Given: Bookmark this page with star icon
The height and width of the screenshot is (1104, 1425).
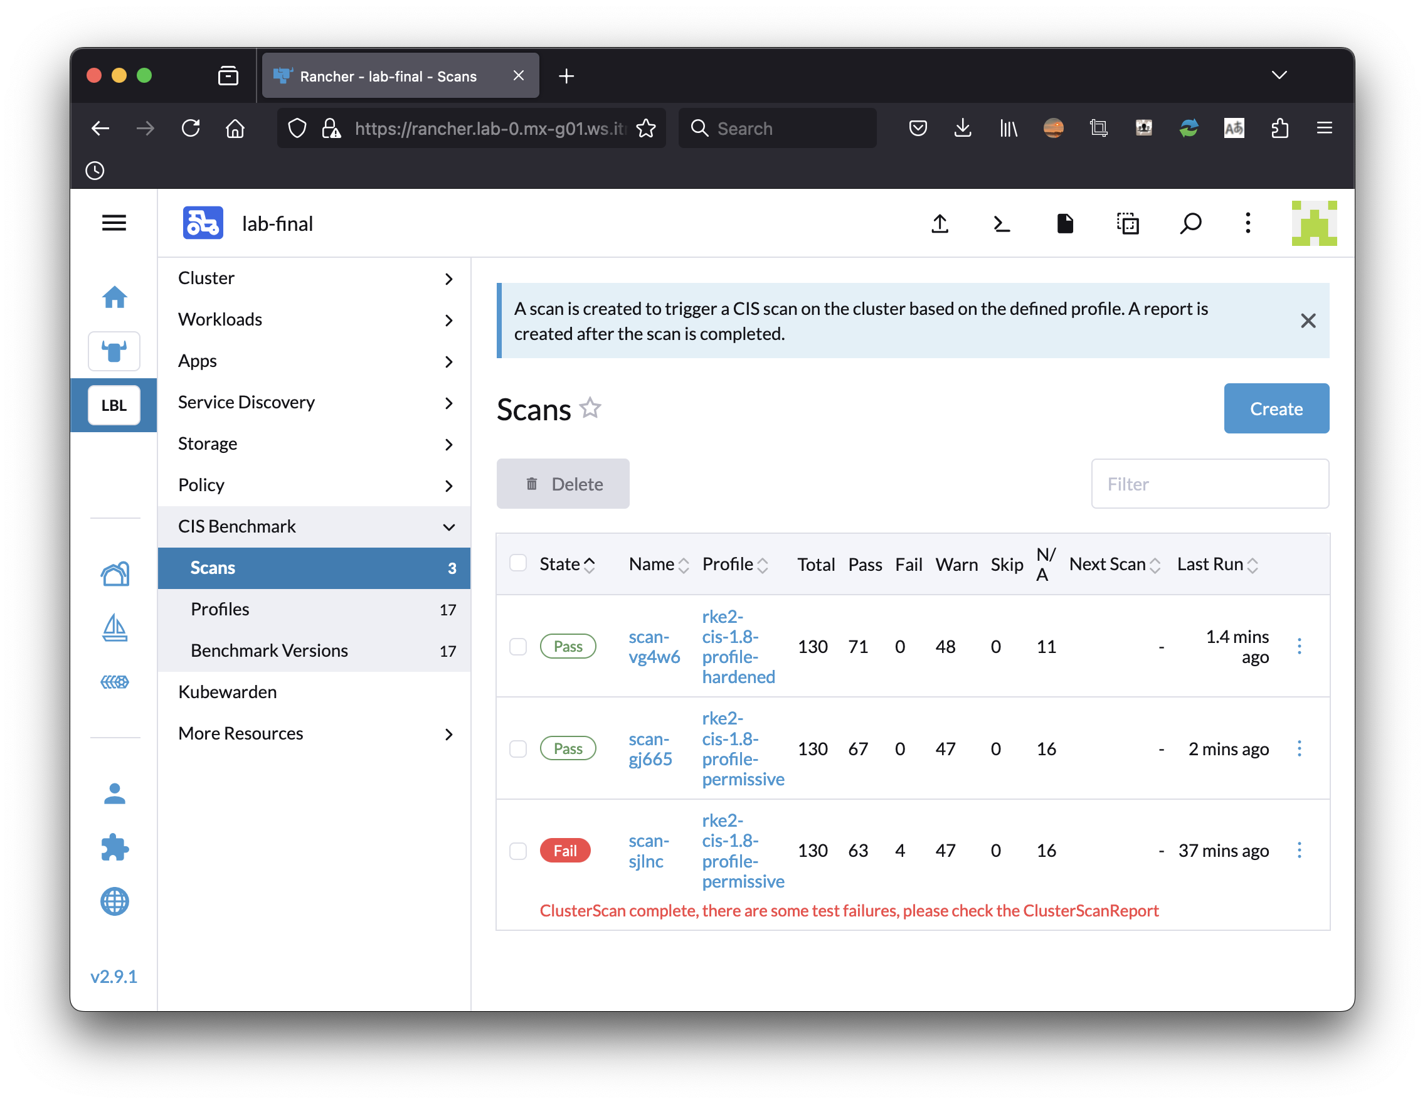Looking at the screenshot, I should (x=646, y=129).
